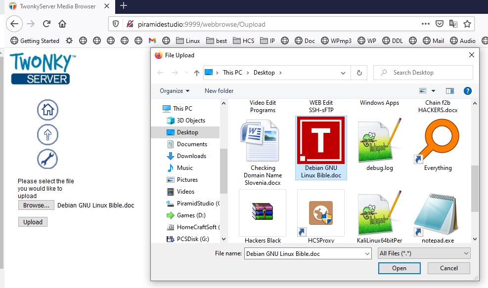Expand the view options dropdown arrow
This screenshot has width=488, height=288.
(433, 91)
